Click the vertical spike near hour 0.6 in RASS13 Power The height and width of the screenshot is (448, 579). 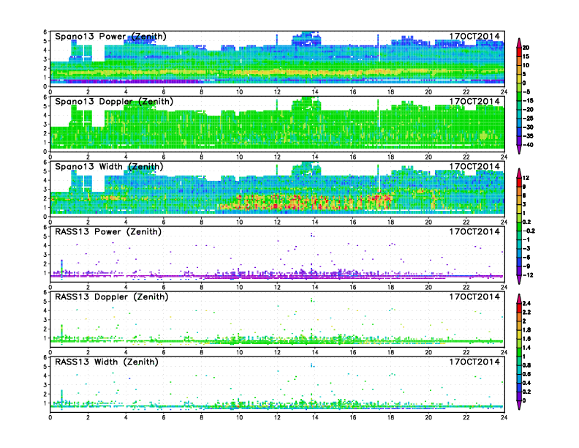tap(61, 269)
